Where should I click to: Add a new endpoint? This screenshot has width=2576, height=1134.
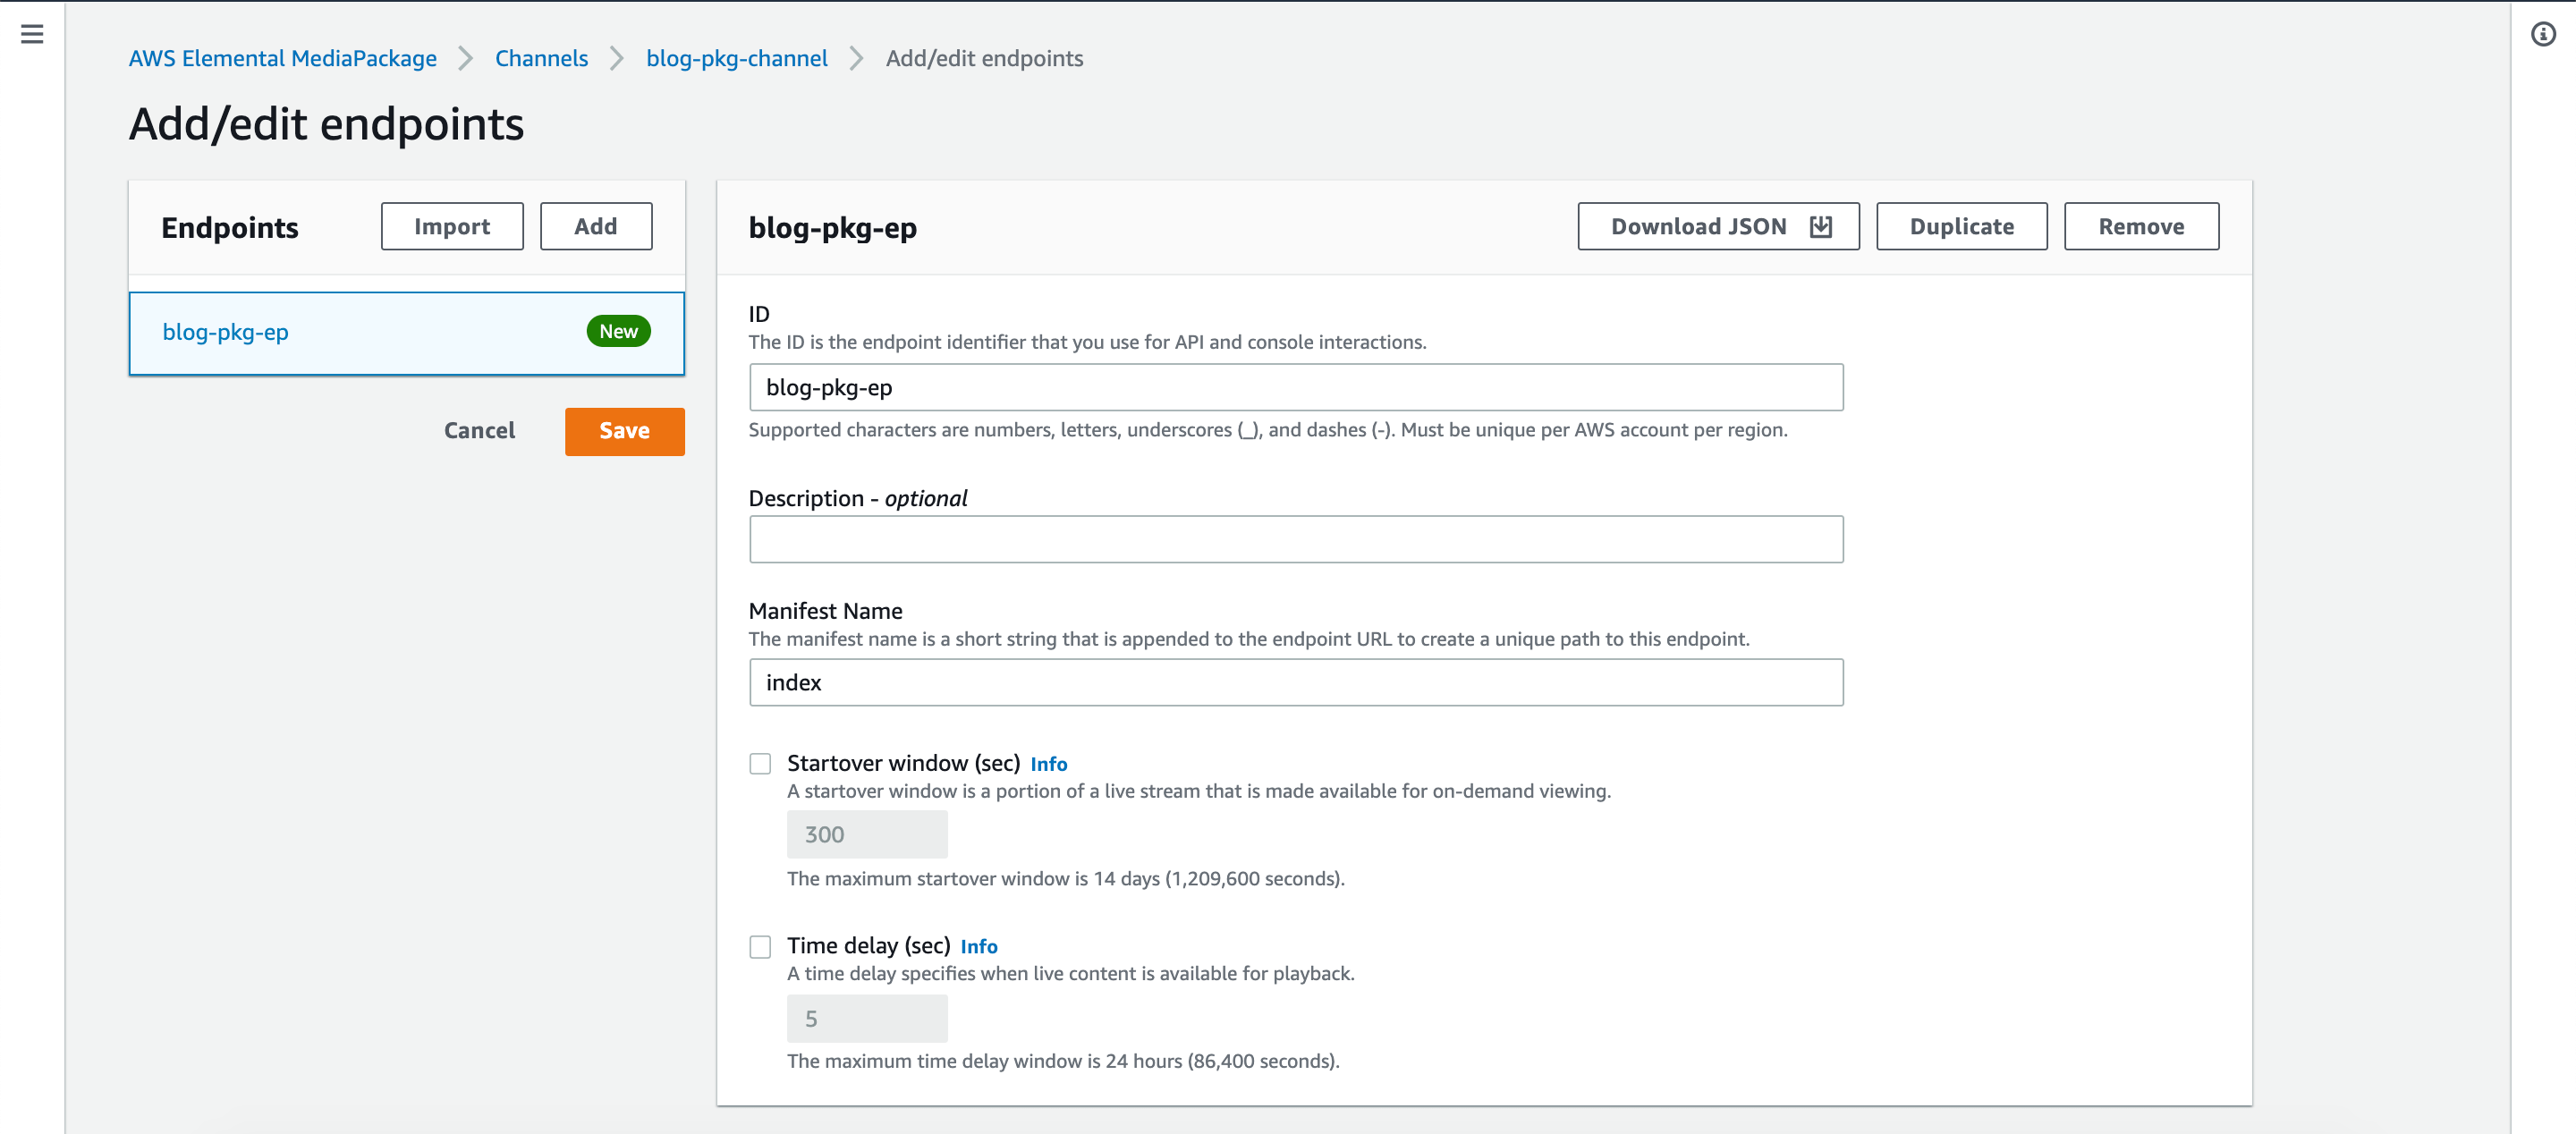point(596,226)
